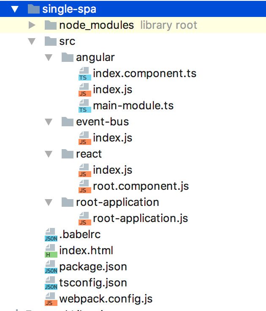This screenshot has width=266, height=311.
Task: Click JS icon of event-bus index.js
Action: click(x=85, y=138)
